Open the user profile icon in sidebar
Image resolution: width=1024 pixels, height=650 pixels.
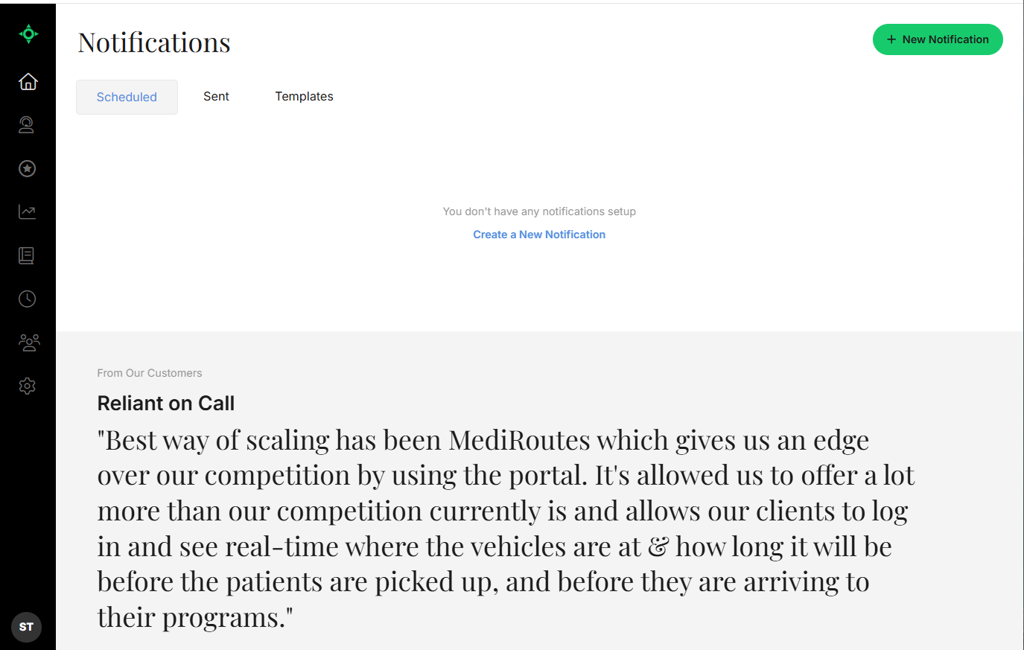[x=27, y=124]
